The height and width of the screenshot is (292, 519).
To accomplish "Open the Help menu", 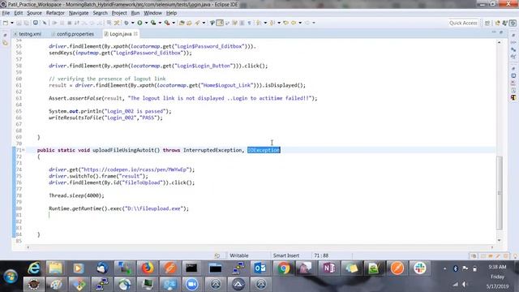I will coord(171,13).
